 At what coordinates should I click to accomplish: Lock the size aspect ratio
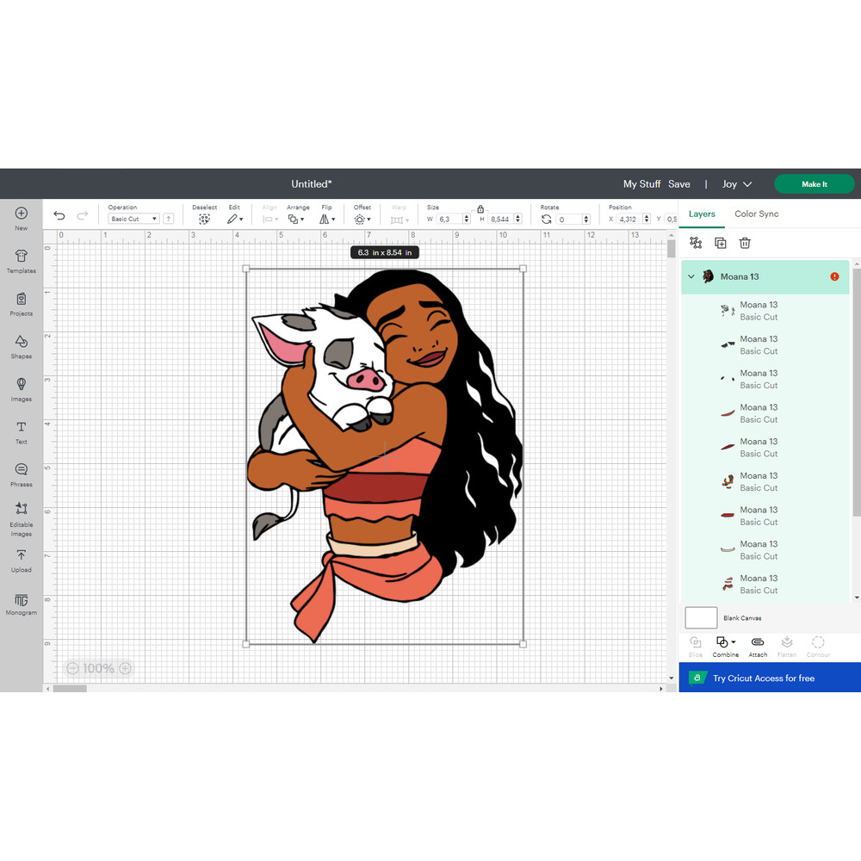click(x=480, y=209)
